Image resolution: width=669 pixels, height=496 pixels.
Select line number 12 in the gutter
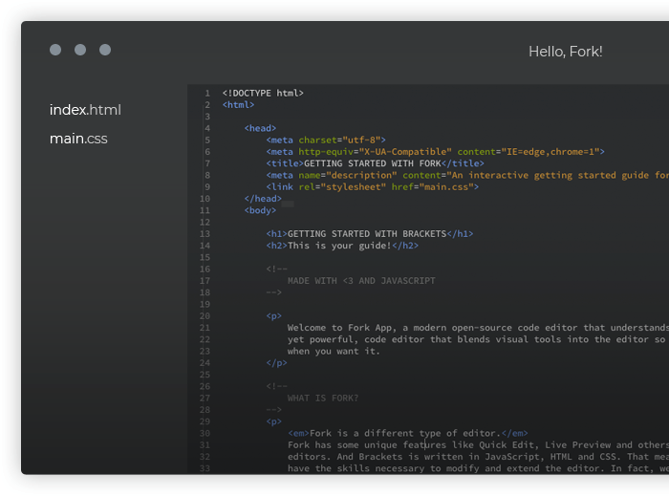[205, 222]
